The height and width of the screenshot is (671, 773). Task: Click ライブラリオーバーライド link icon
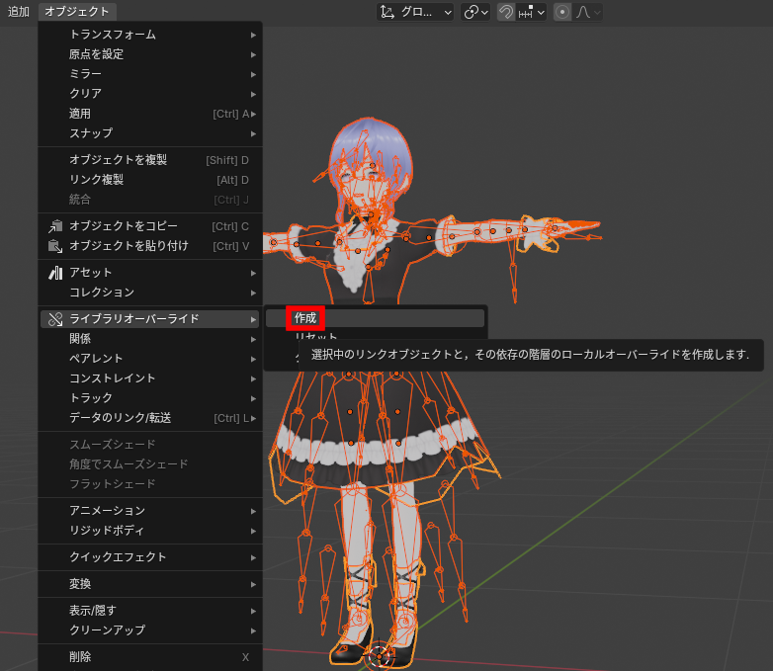55,319
